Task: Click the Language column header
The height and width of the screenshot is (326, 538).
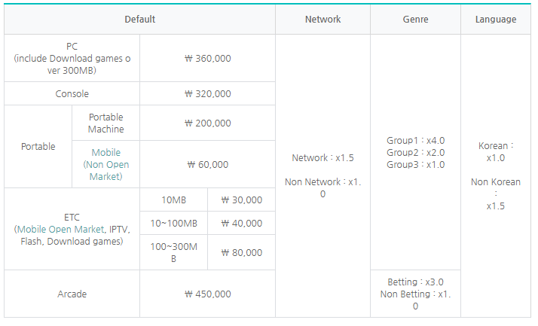Action: (495, 20)
